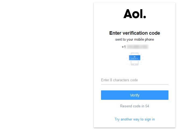Click the asterisks in the phone illustration
Viewport: 180px width, 131px height.
(135, 59)
